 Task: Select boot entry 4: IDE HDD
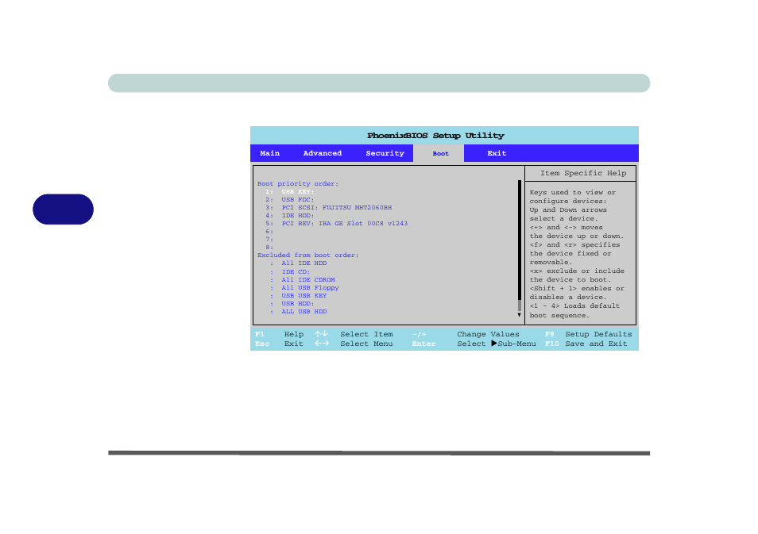(x=289, y=215)
